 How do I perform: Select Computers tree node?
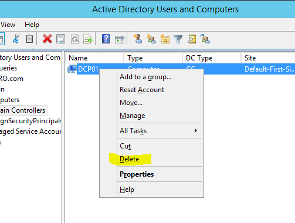(9, 100)
